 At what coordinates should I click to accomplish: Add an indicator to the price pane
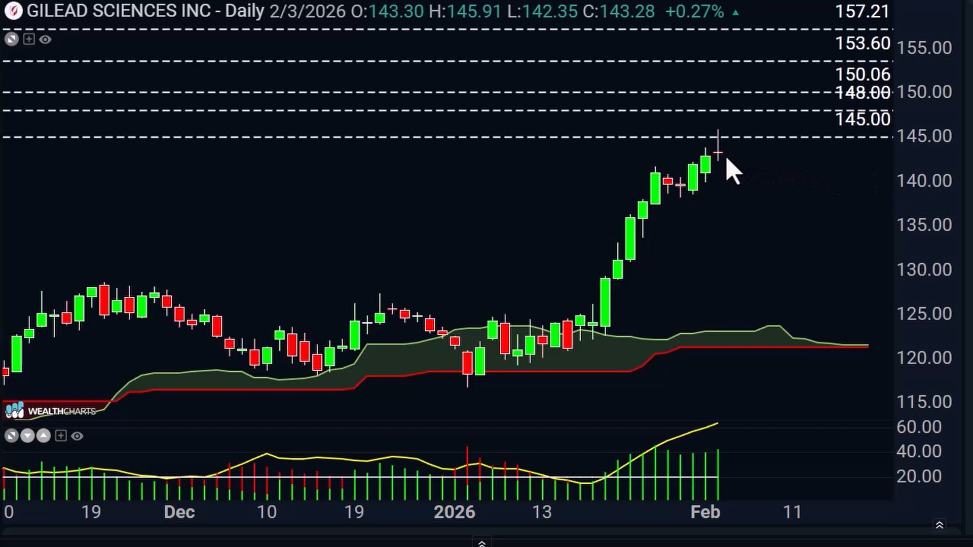pos(29,40)
